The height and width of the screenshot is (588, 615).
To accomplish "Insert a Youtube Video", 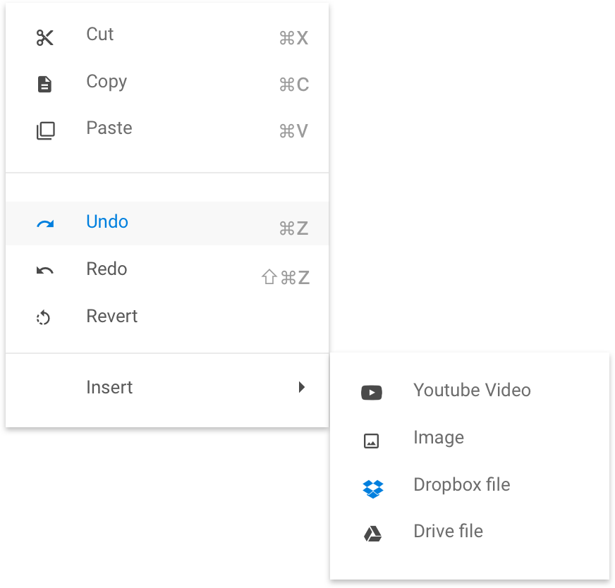I will (x=470, y=391).
